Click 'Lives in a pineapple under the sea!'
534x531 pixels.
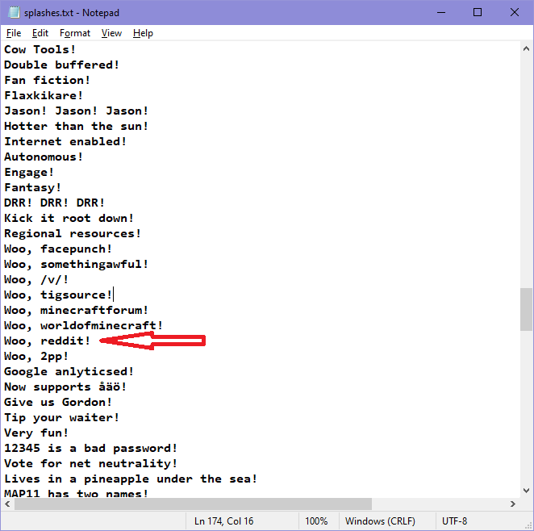tap(130, 479)
